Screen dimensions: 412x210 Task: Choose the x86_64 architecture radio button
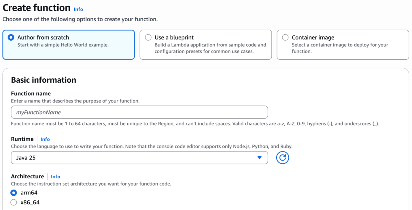(14, 203)
